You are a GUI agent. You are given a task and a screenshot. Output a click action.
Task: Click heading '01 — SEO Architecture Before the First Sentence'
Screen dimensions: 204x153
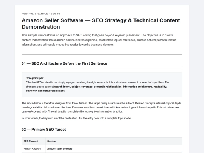click(x=64, y=63)
